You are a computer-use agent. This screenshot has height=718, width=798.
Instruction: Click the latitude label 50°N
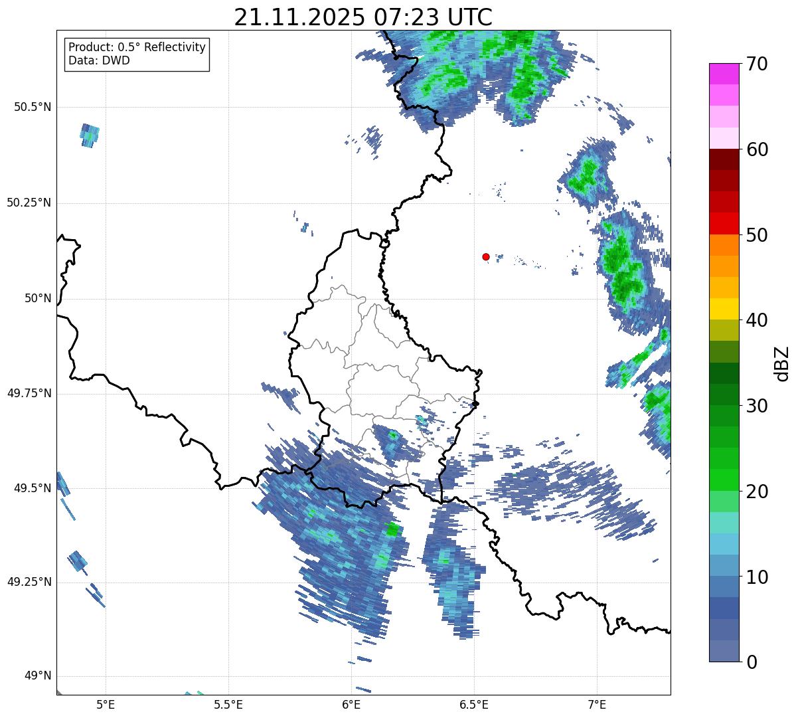coord(38,298)
